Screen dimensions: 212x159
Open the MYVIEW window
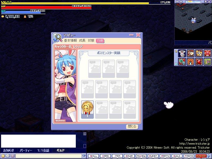pos(141,156)
